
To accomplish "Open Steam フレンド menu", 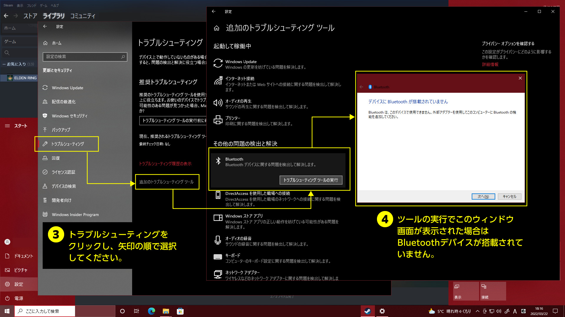I will [x=31, y=5].
